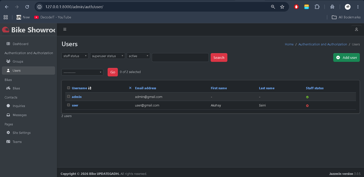
Task: Click the browser forward arrow
Action: pyautogui.click(x=17, y=7)
